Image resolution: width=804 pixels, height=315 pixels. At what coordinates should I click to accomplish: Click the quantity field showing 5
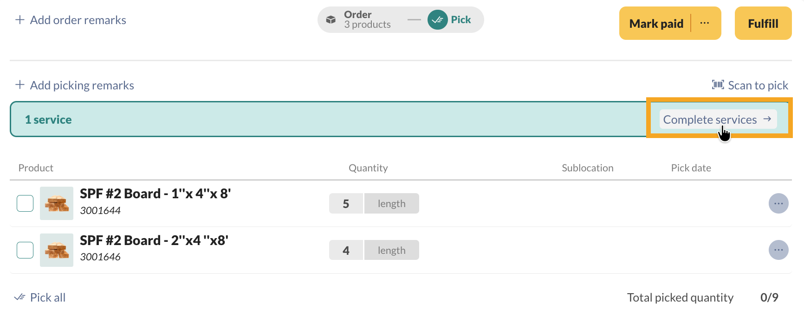click(346, 203)
